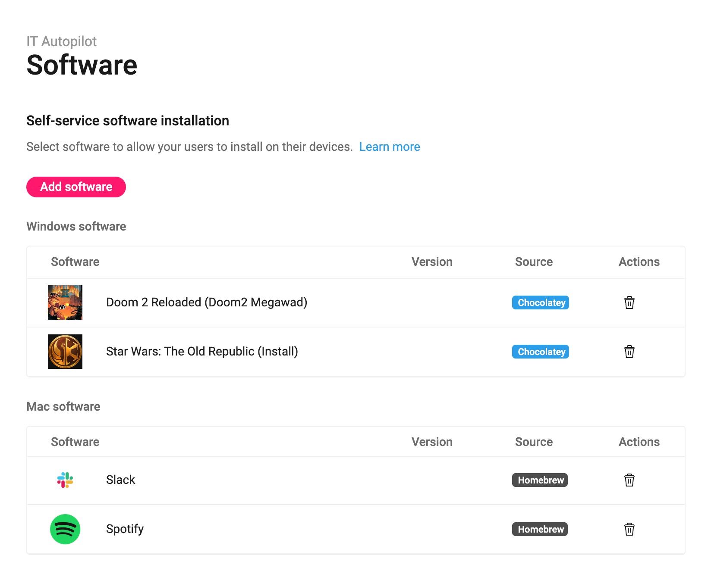Image resolution: width=711 pixels, height=580 pixels.
Task: Select the 'Doom 2 Reloaded (Doom2 Megawad)' name
Action: click(207, 302)
